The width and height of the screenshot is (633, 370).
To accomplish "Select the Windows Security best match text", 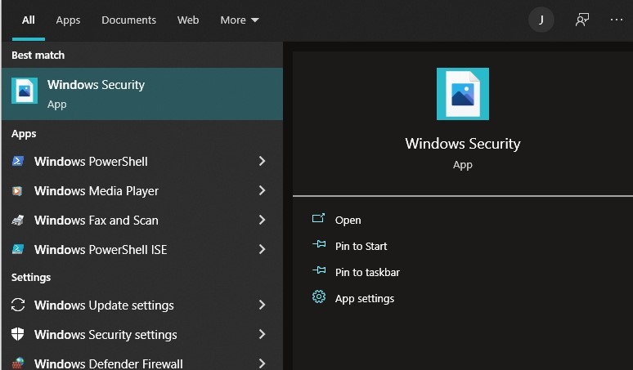I will [x=96, y=85].
